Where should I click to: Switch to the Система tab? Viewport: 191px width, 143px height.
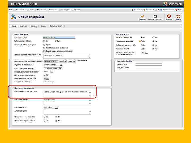(23, 26)
